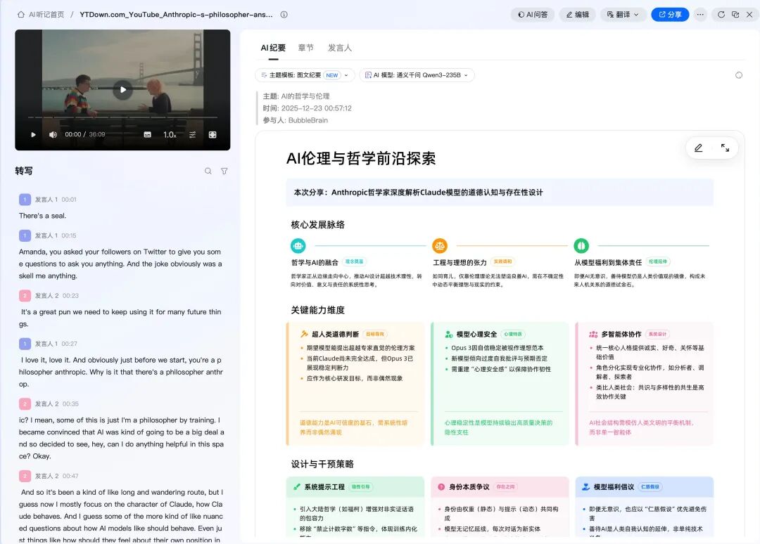Click the summary title AI伦理与哲学前沿探索

click(361, 158)
